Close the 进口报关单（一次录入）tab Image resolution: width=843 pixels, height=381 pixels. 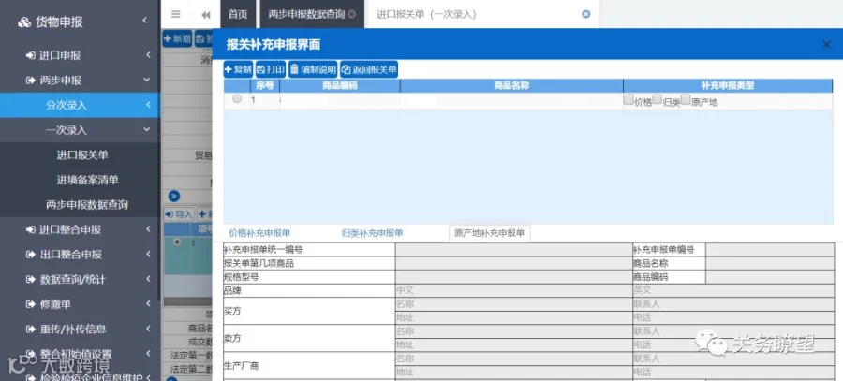point(586,14)
